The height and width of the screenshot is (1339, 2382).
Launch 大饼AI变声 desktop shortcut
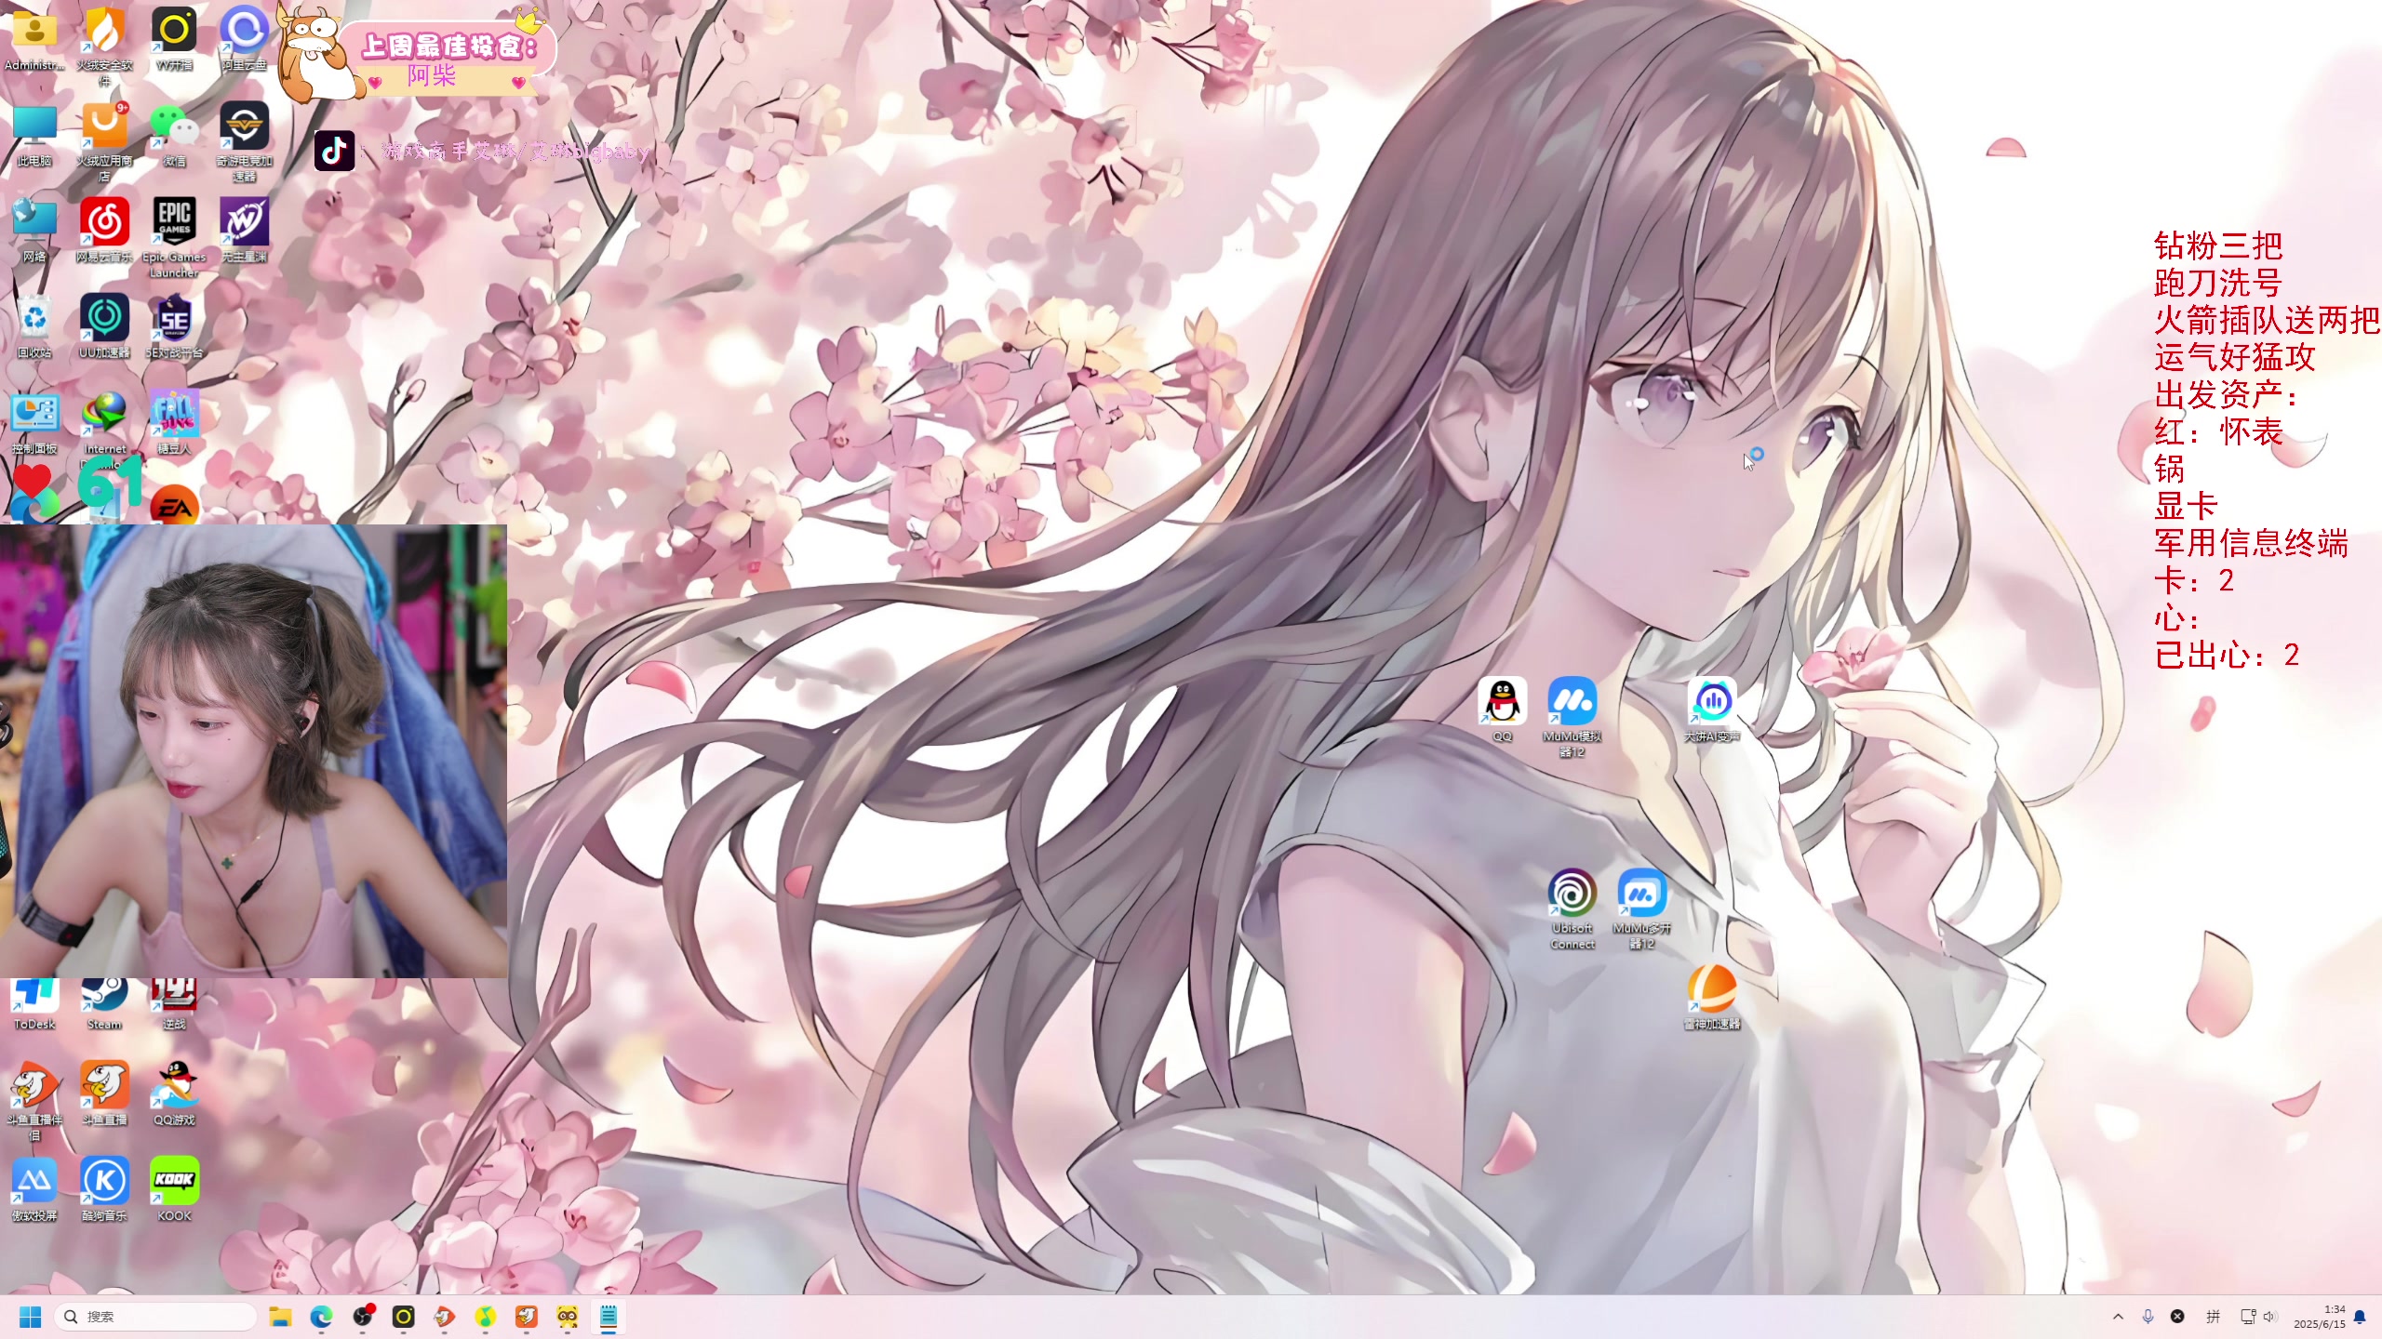pyautogui.click(x=1711, y=709)
